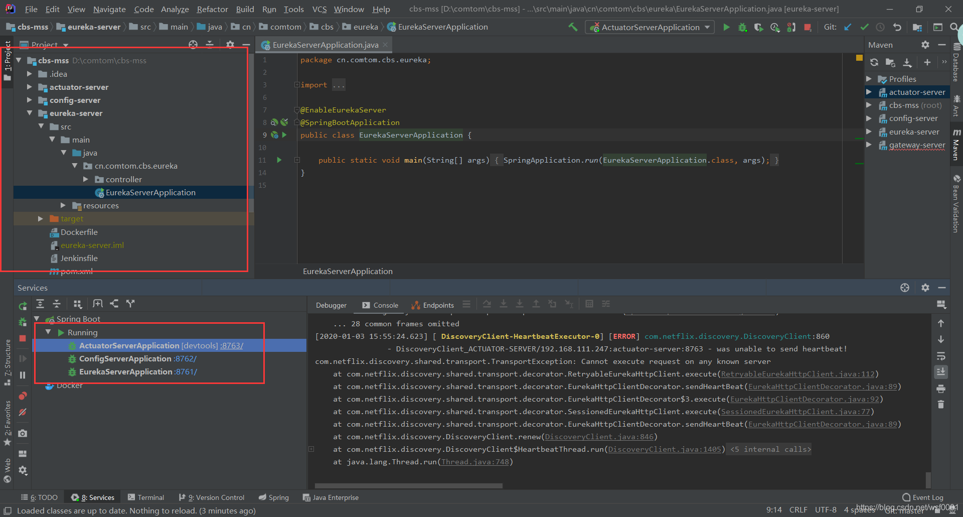Collapse eureka-server folder in Project tree
Viewport: 963px width, 517px height.
[30, 113]
